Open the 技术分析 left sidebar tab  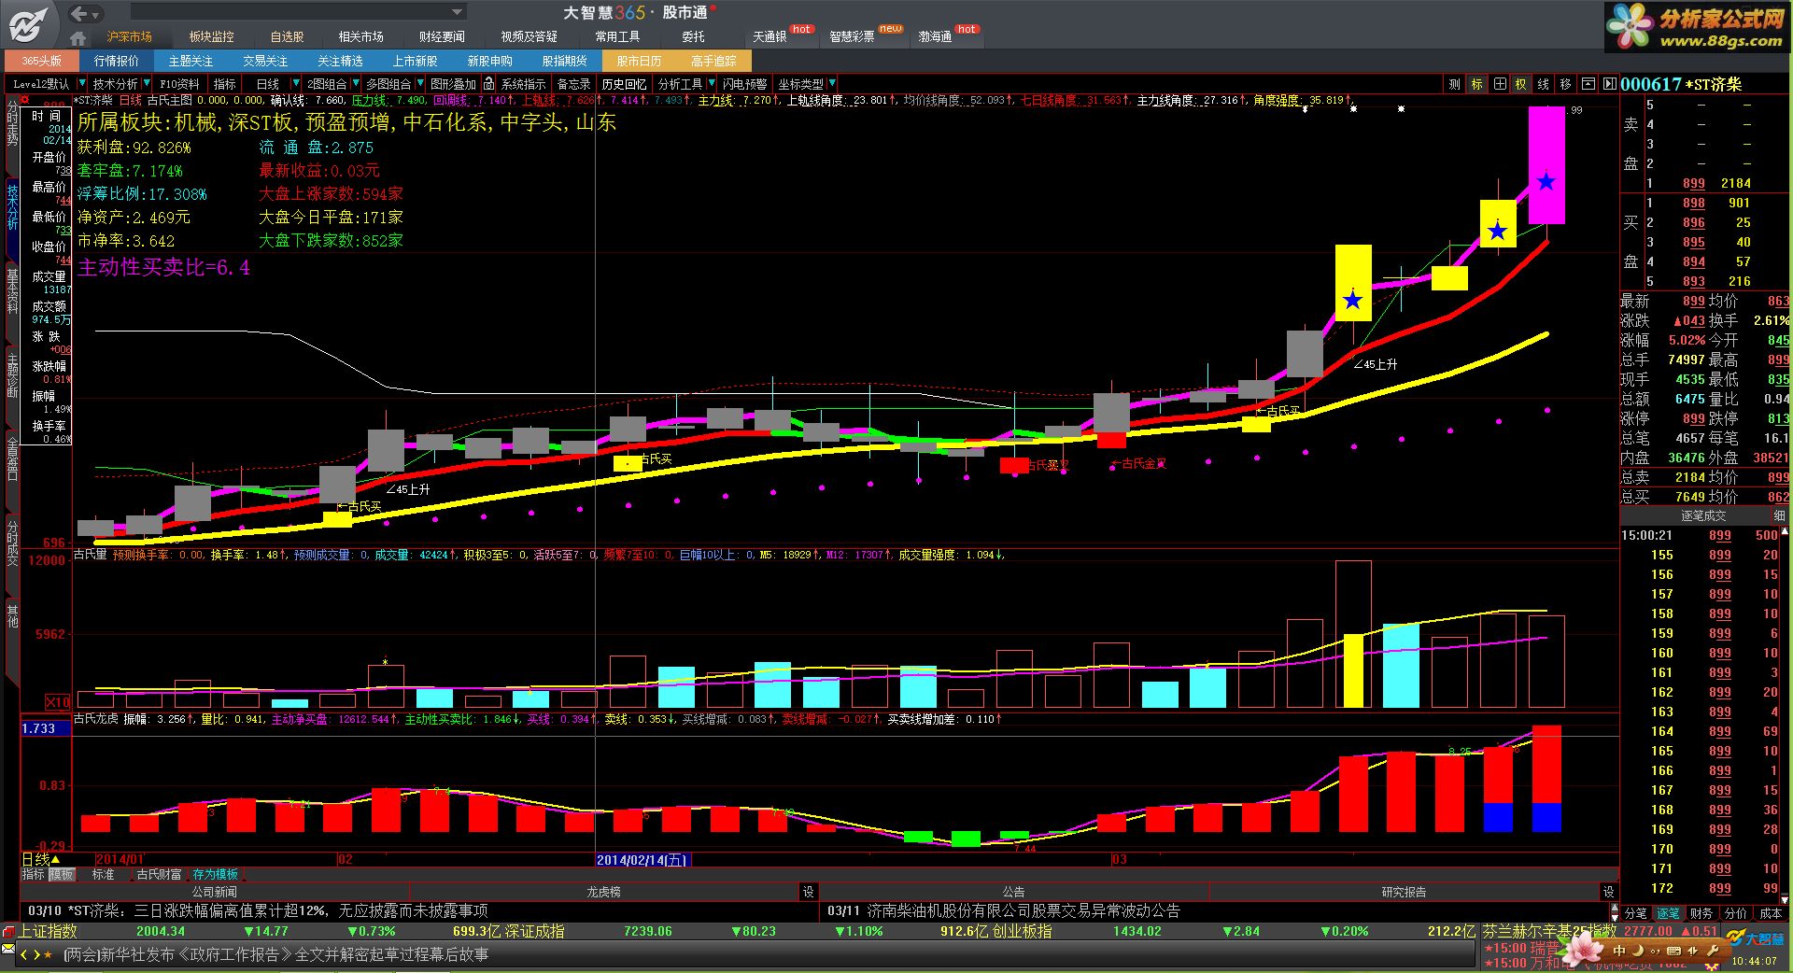pos(12,207)
